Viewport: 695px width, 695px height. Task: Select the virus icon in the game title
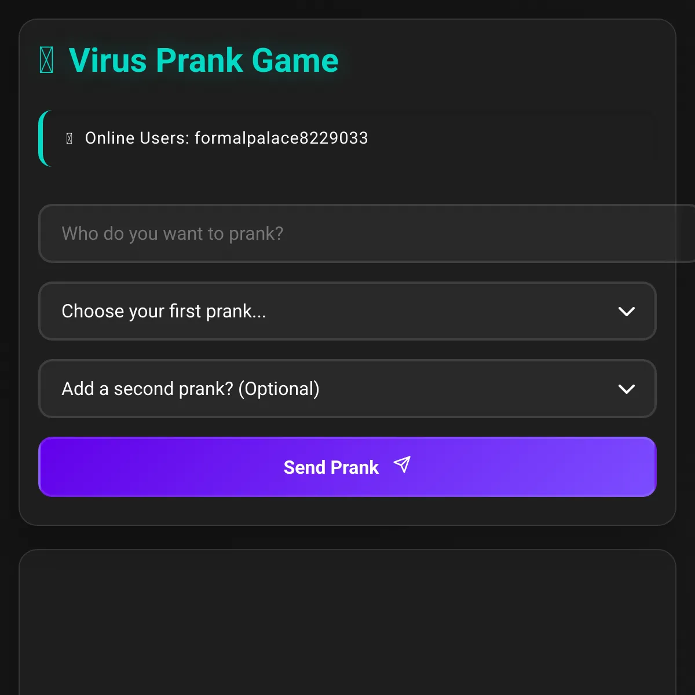(46, 60)
